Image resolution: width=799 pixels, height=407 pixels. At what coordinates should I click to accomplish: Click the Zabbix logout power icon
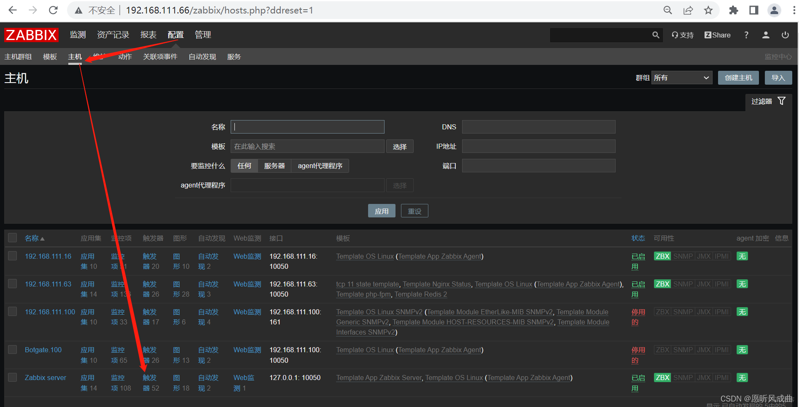785,35
